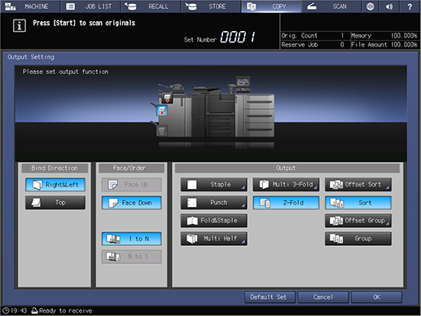Choose Face Up output
This screenshot has width=421, height=316.
(x=131, y=185)
